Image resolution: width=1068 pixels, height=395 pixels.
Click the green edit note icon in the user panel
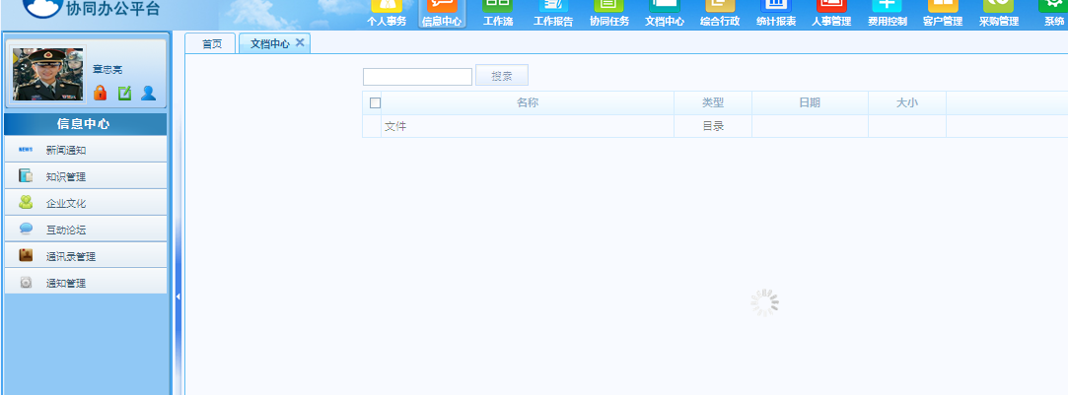click(124, 94)
